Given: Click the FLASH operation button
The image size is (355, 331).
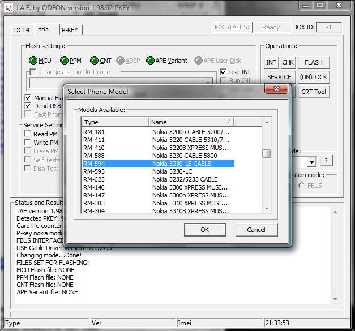Looking at the screenshot, I should pyautogui.click(x=313, y=62).
